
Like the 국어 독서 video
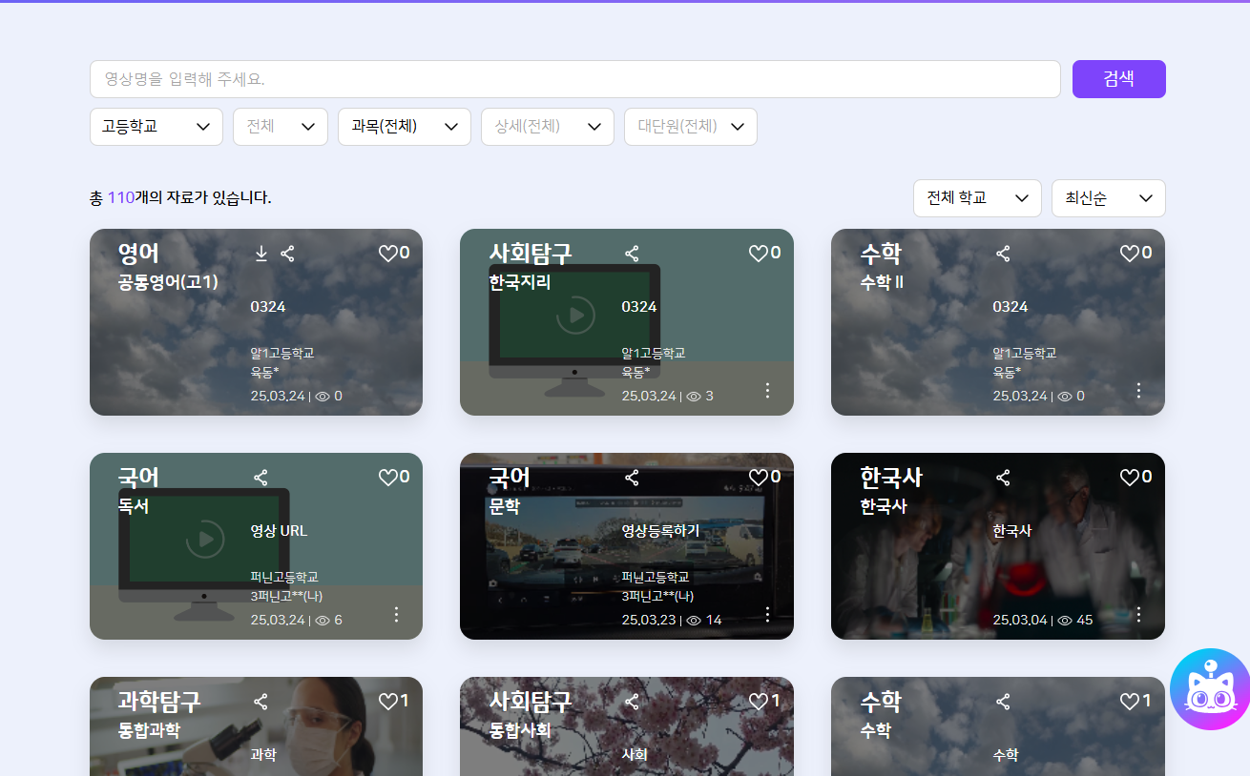tap(387, 478)
